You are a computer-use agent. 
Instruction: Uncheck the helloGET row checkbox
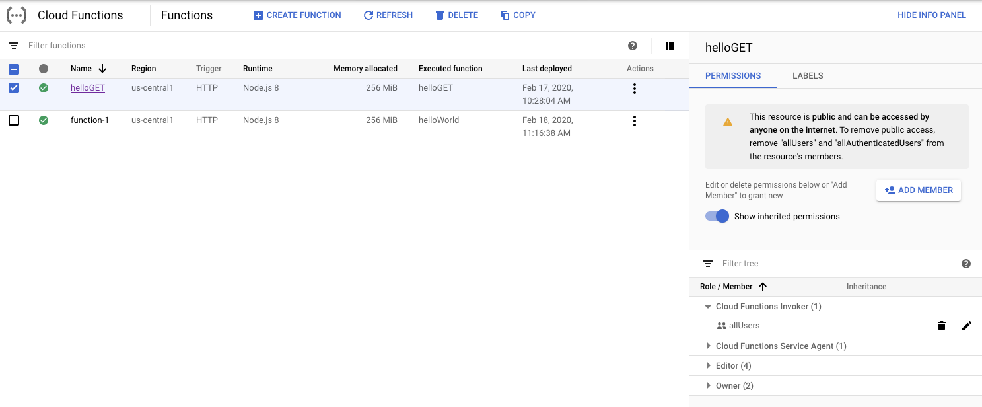(x=14, y=88)
